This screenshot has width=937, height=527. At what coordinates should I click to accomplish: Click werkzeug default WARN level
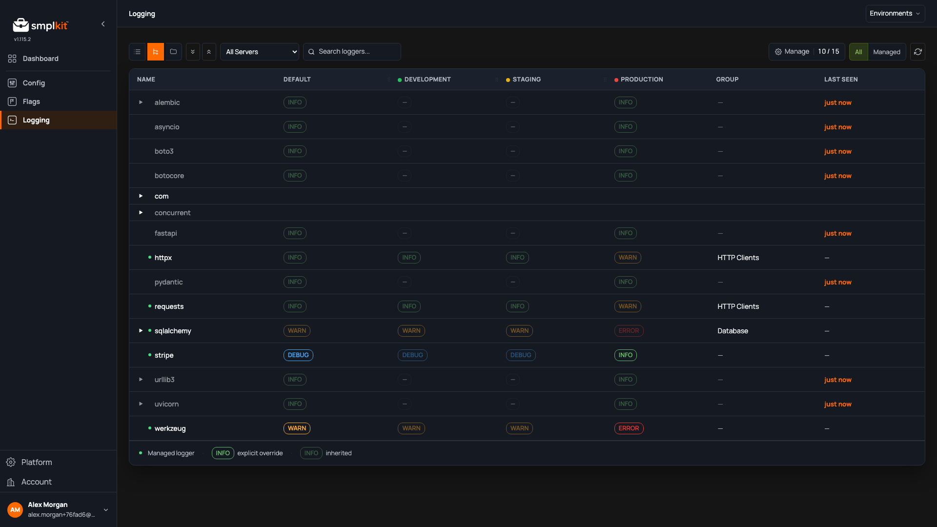click(297, 428)
